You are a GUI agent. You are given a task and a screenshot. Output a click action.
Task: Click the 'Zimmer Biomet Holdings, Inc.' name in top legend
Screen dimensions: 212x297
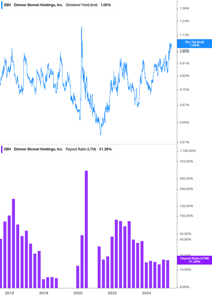[x=38, y=5]
